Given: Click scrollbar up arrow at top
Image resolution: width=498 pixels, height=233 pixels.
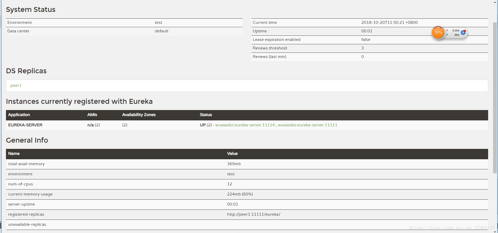Looking at the screenshot, I should click(x=495, y=2).
